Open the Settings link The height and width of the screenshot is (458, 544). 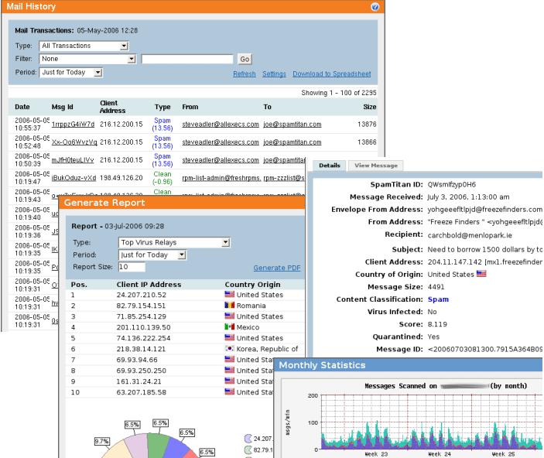click(x=274, y=74)
